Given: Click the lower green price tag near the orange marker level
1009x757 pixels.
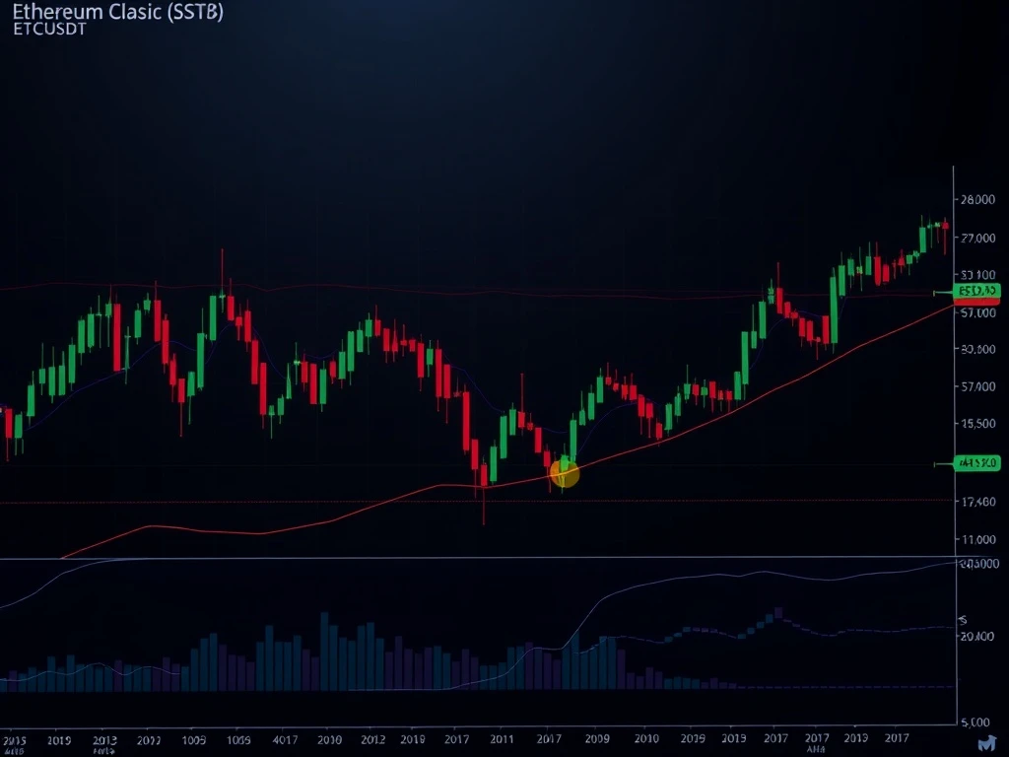Looking at the screenshot, I should [976, 462].
